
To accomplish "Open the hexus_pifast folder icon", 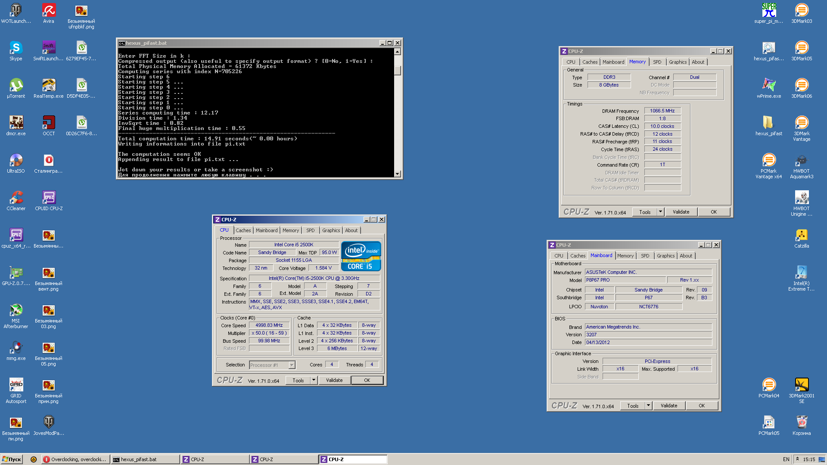I will click(x=769, y=126).
